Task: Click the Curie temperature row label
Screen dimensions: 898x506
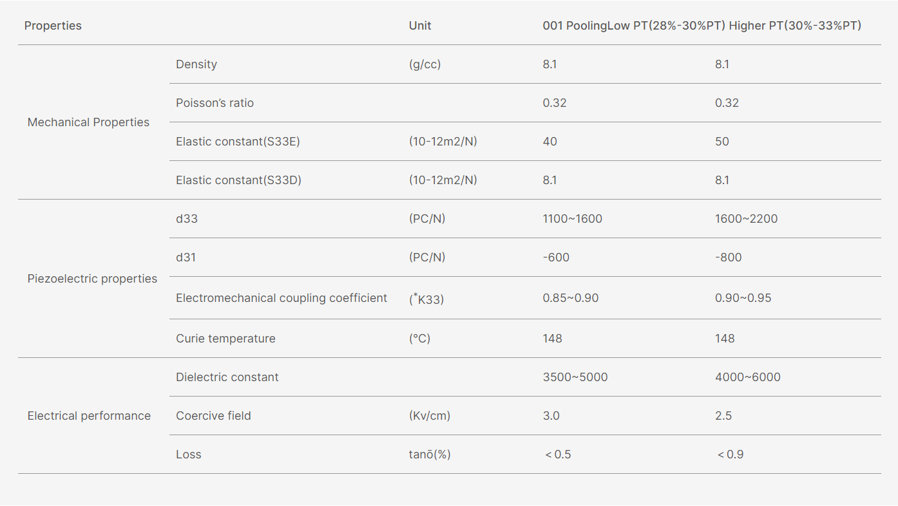Action: [x=225, y=339]
